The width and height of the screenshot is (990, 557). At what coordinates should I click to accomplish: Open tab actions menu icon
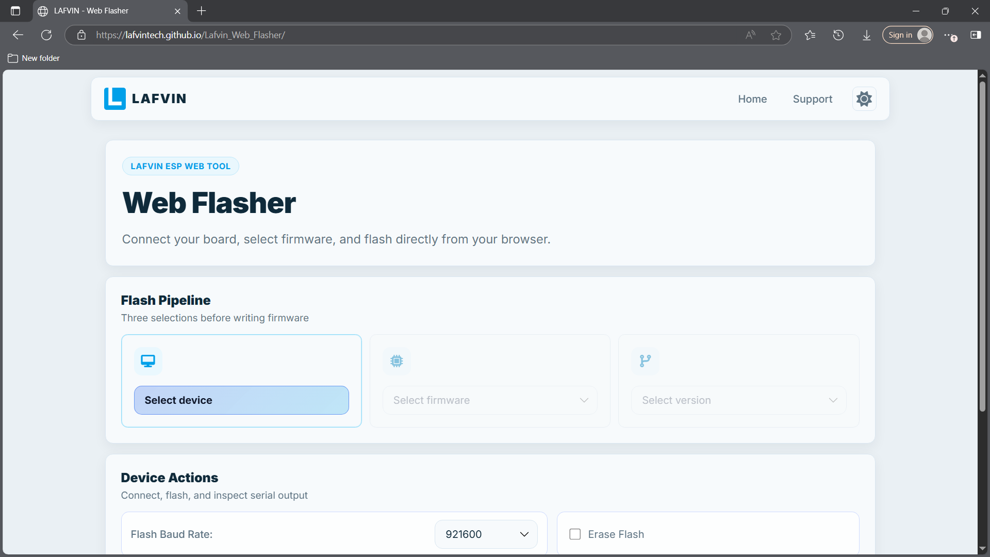click(x=15, y=11)
